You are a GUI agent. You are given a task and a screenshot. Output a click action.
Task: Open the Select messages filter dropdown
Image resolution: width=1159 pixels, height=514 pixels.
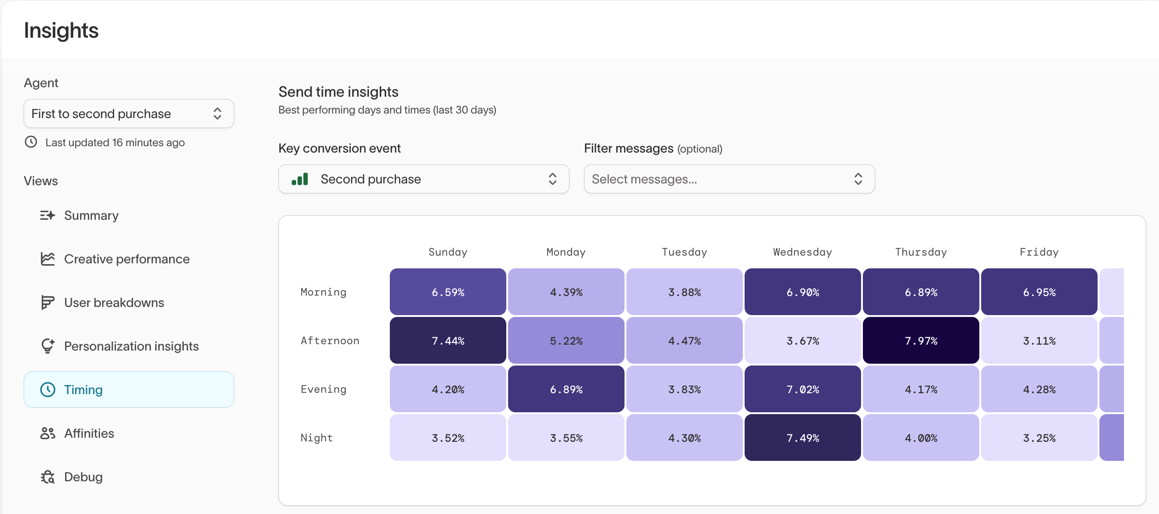tap(729, 179)
